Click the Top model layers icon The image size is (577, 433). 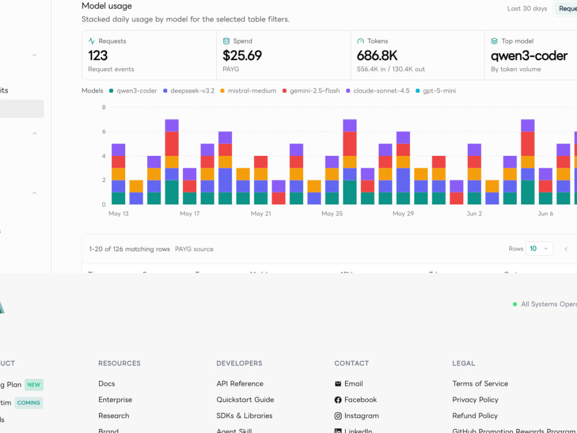coord(494,41)
